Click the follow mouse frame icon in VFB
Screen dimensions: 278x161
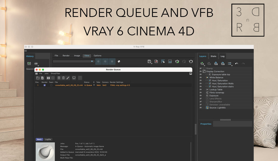click(x=170, y=61)
